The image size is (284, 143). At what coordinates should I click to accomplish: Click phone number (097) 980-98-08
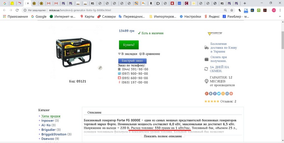pyautogui.click(x=135, y=74)
